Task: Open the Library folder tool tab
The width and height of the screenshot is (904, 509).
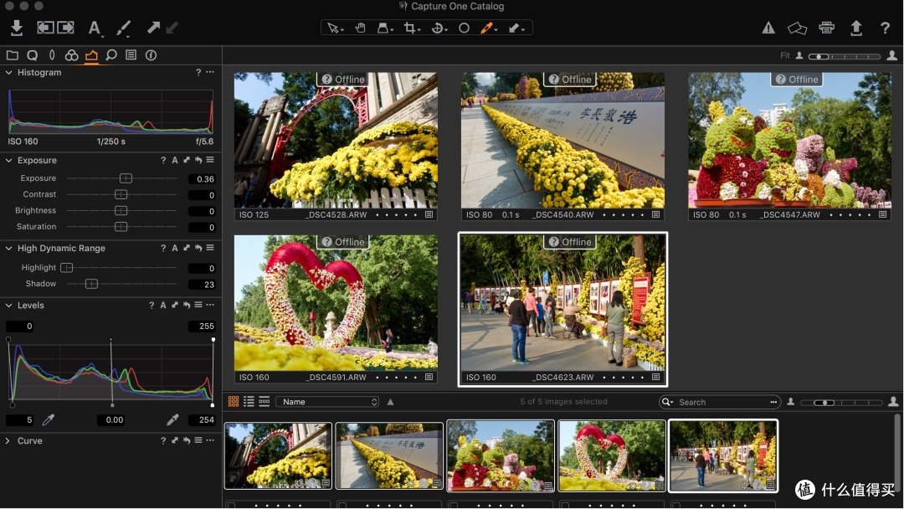Action: coord(12,54)
